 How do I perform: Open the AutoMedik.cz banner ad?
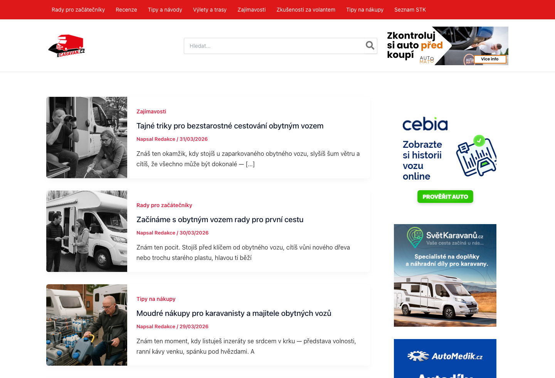[445, 358]
